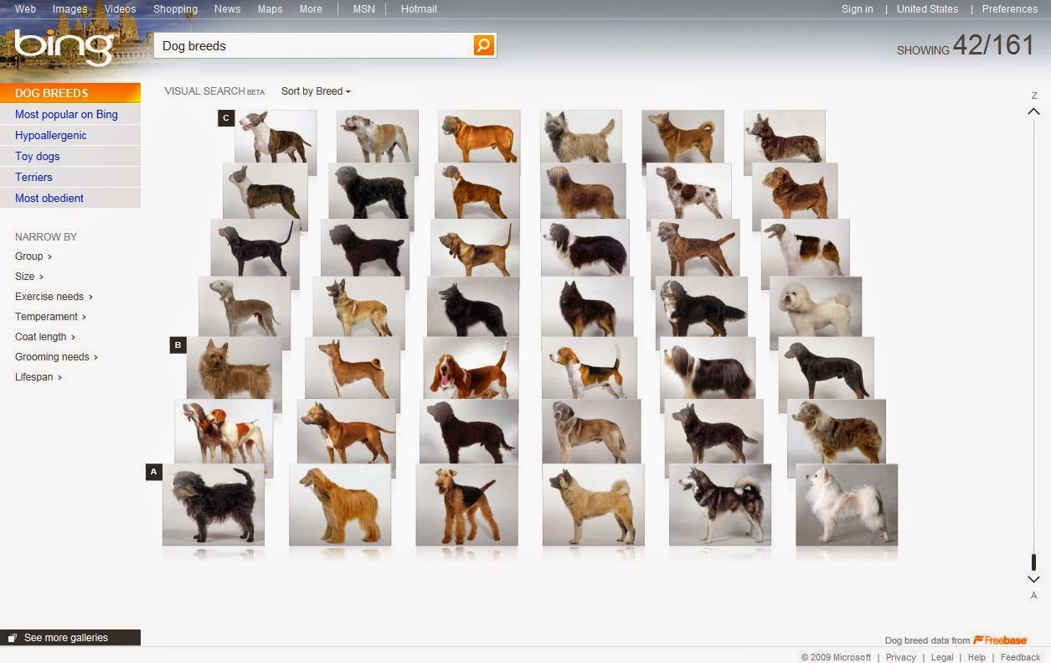The width and height of the screenshot is (1051, 663).
Task: Select the Bernese mountain dog thumbnail
Action: 701,308
